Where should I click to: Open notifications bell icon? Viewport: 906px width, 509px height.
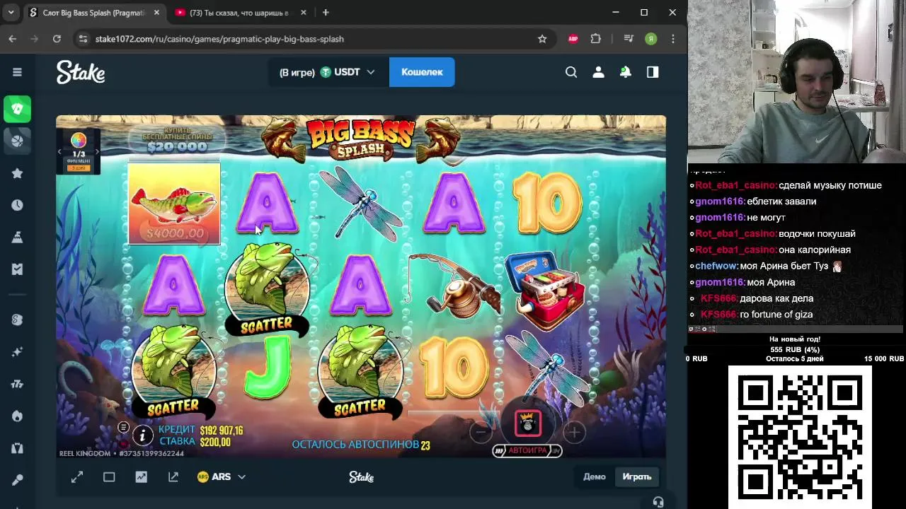(626, 71)
